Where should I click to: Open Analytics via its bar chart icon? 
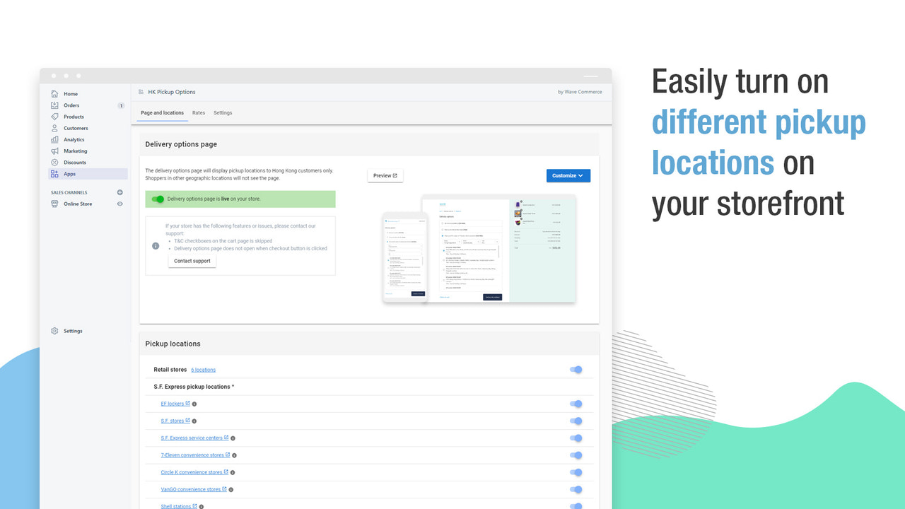click(55, 139)
